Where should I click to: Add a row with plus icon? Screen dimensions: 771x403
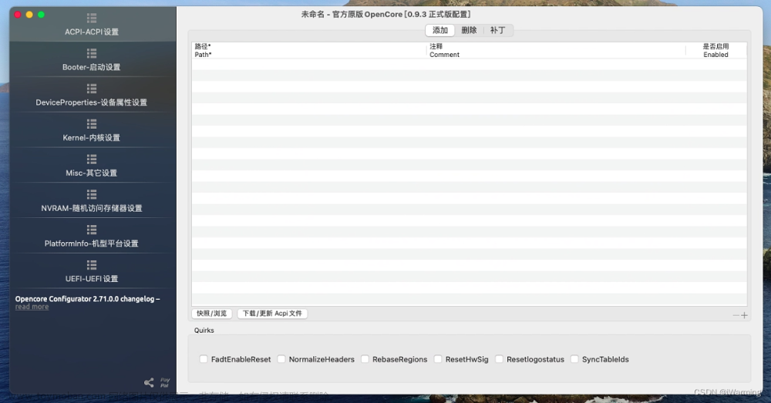point(745,315)
